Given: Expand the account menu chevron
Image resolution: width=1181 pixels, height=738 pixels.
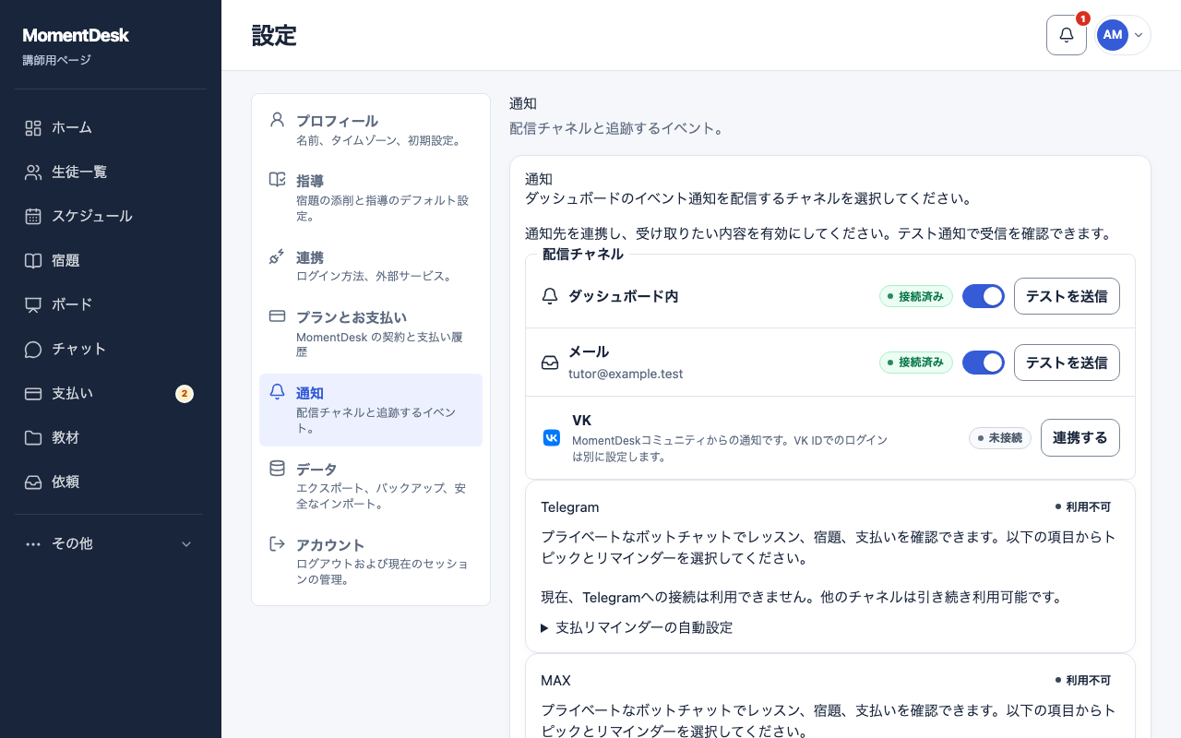Looking at the screenshot, I should pyautogui.click(x=1139, y=35).
